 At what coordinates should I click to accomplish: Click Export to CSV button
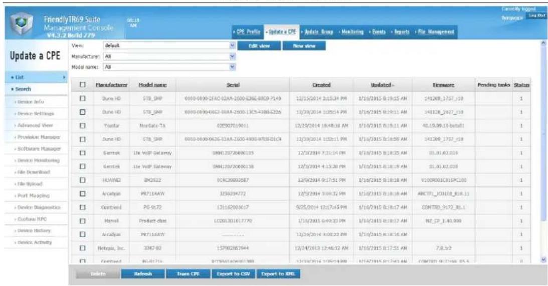coord(233,274)
